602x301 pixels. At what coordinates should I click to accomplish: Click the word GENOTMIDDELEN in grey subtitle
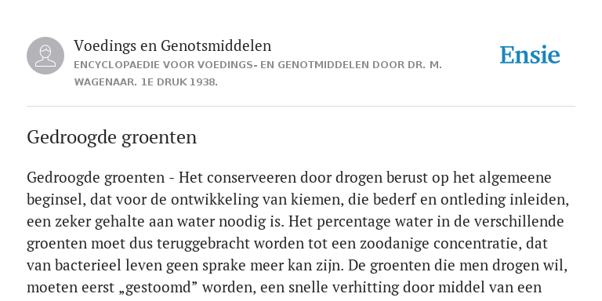(x=323, y=65)
